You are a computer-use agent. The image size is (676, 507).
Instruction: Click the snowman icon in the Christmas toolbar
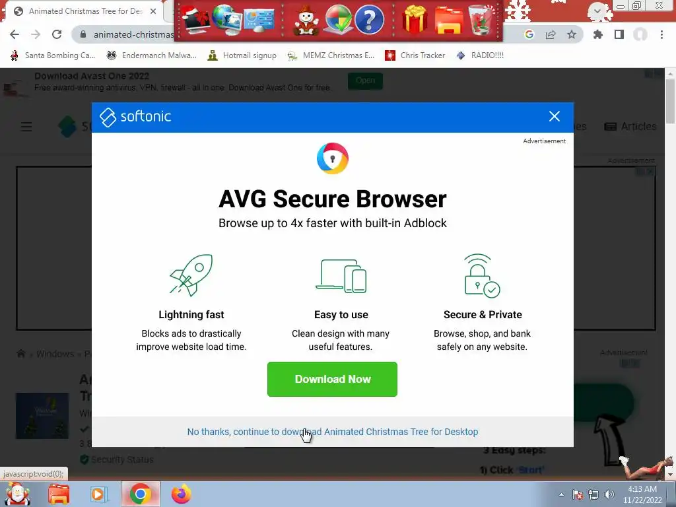pos(306,20)
